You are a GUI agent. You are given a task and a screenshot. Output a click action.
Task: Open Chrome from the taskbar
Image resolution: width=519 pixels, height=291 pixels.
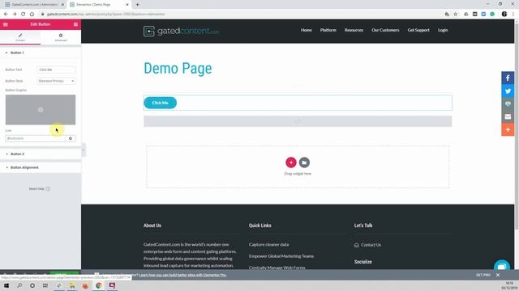pyautogui.click(x=98, y=285)
